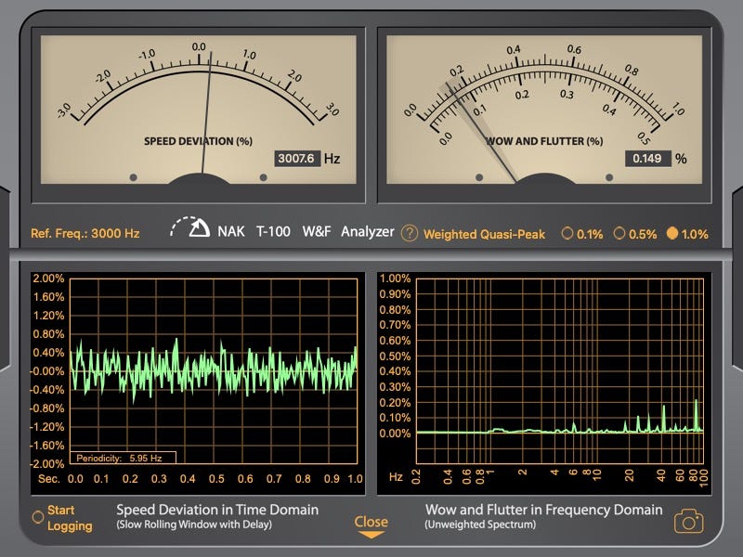
Task: Click left screw dot on Speed Deviation meter
Action: [133, 176]
